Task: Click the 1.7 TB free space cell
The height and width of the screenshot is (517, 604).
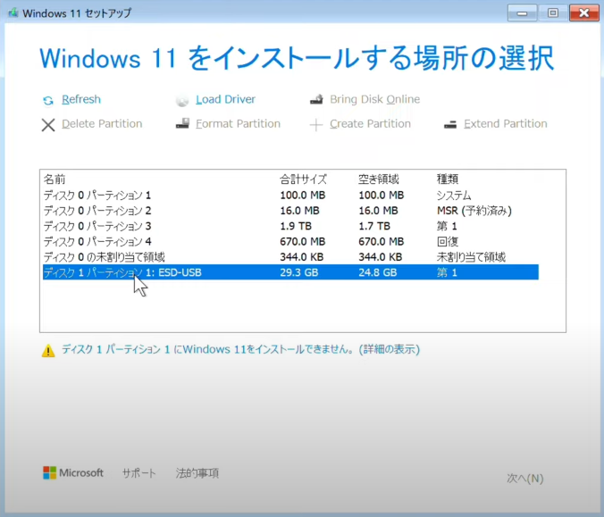Action: (374, 226)
